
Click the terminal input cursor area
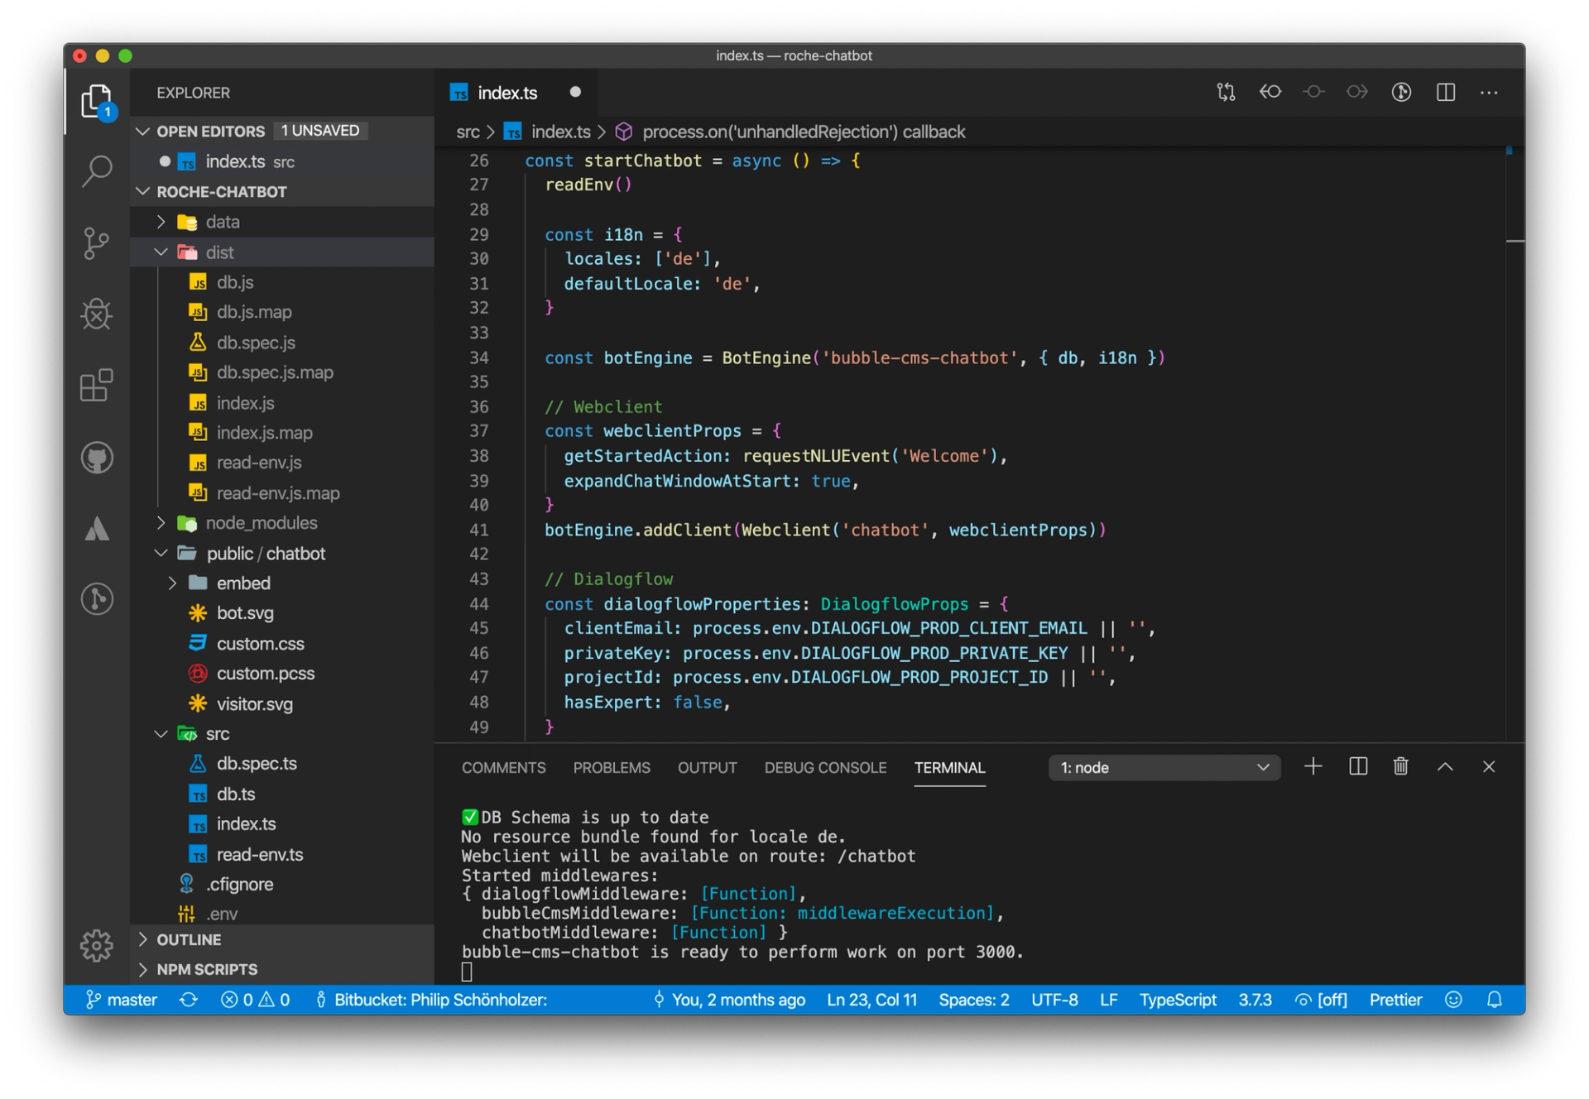coord(467,972)
